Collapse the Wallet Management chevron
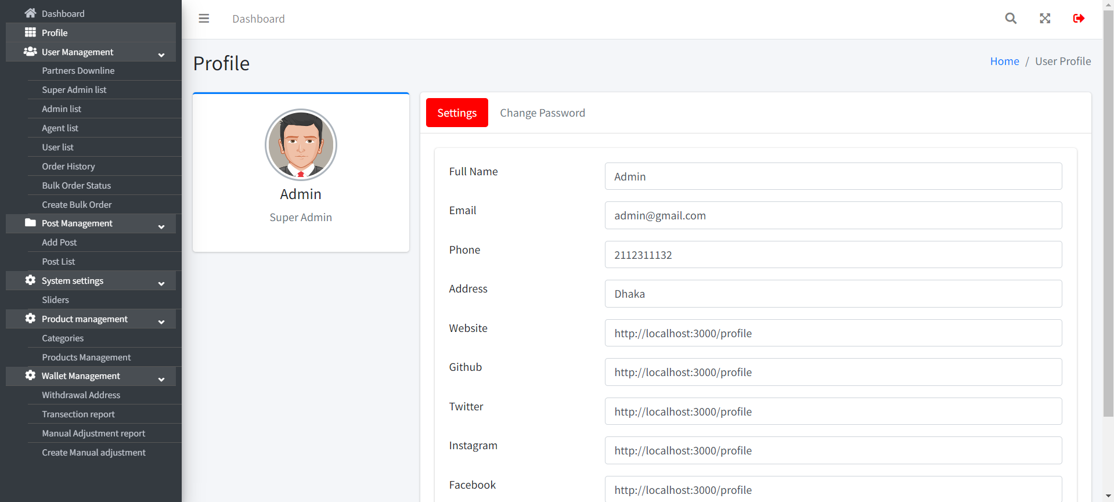 (x=161, y=379)
